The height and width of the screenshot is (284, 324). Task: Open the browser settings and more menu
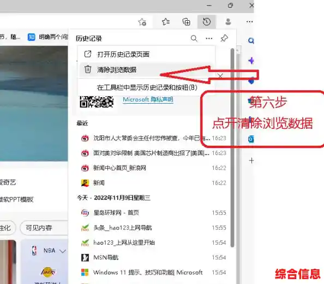(249, 22)
